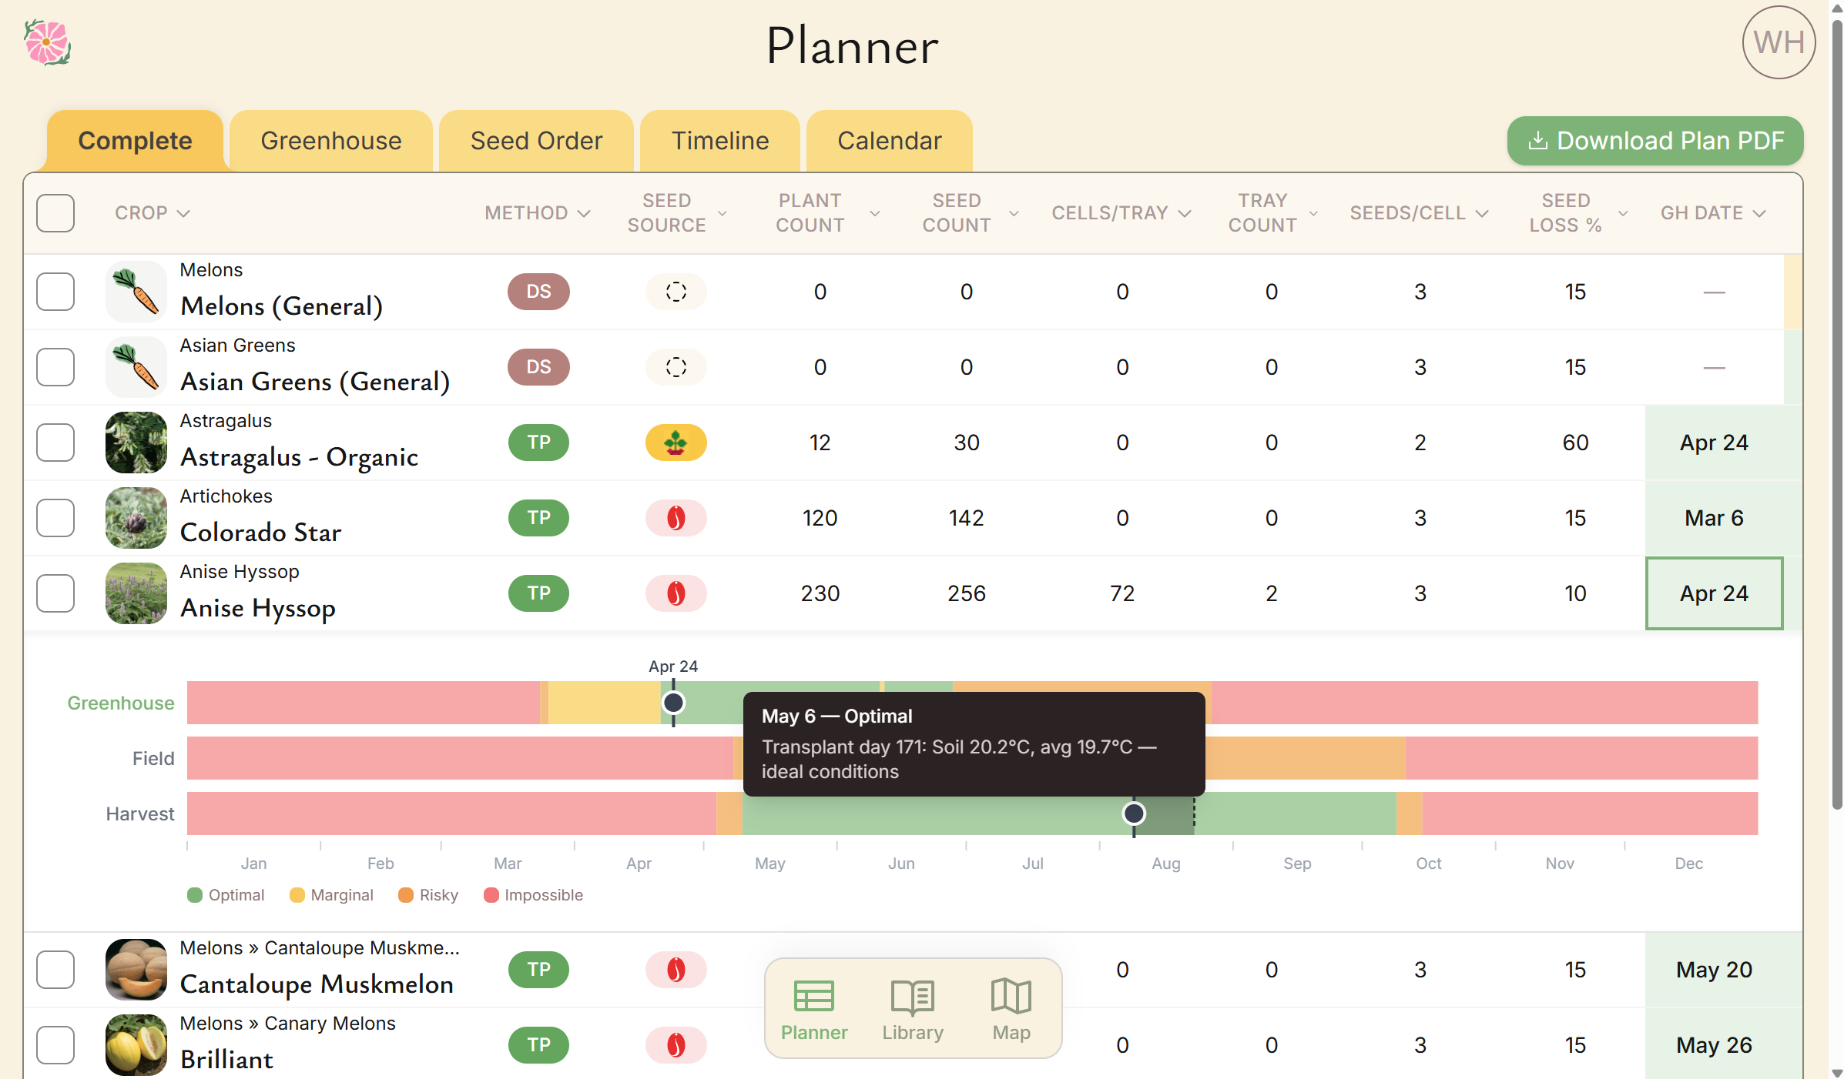Switch to the Greenhouse tab
This screenshot has height=1079, width=1844.
point(330,141)
